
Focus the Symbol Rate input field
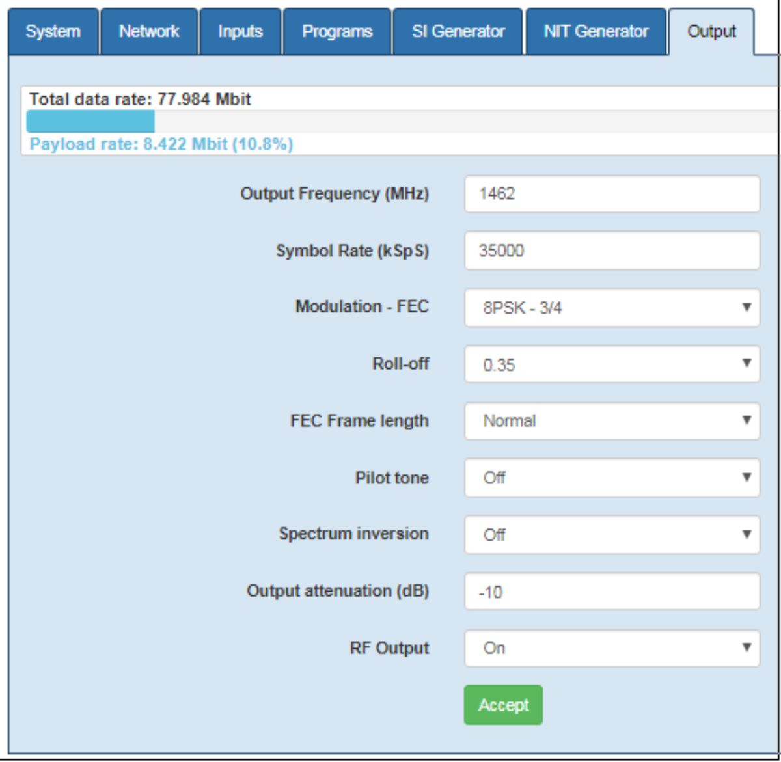click(612, 251)
